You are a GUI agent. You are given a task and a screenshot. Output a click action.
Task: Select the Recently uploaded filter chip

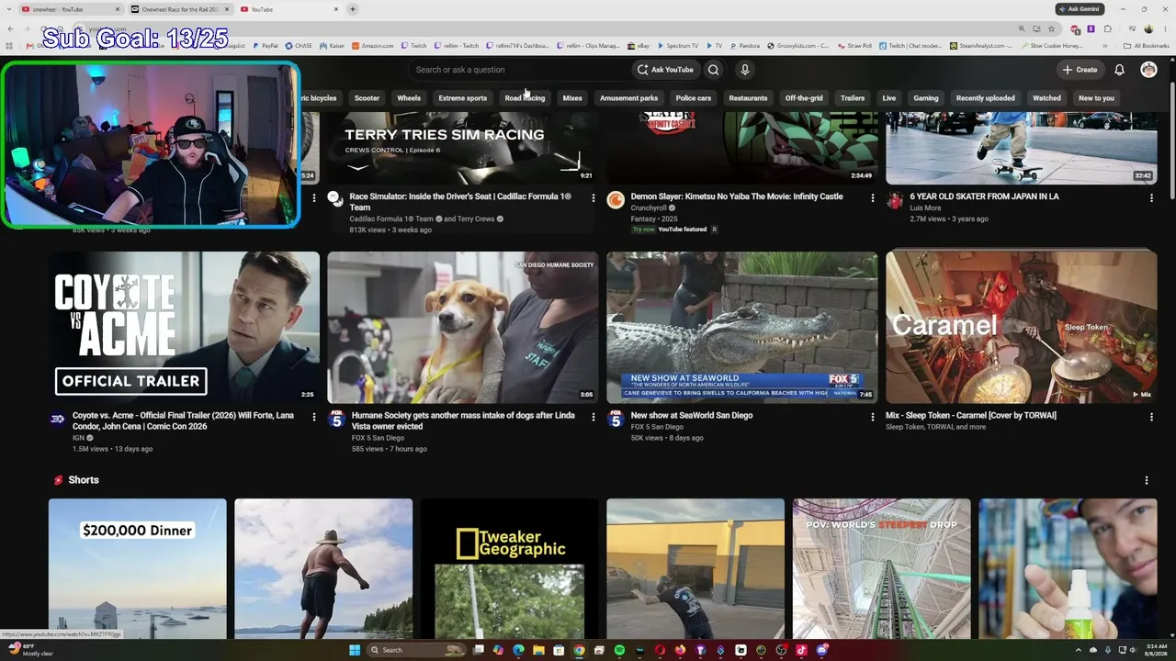(985, 98)
